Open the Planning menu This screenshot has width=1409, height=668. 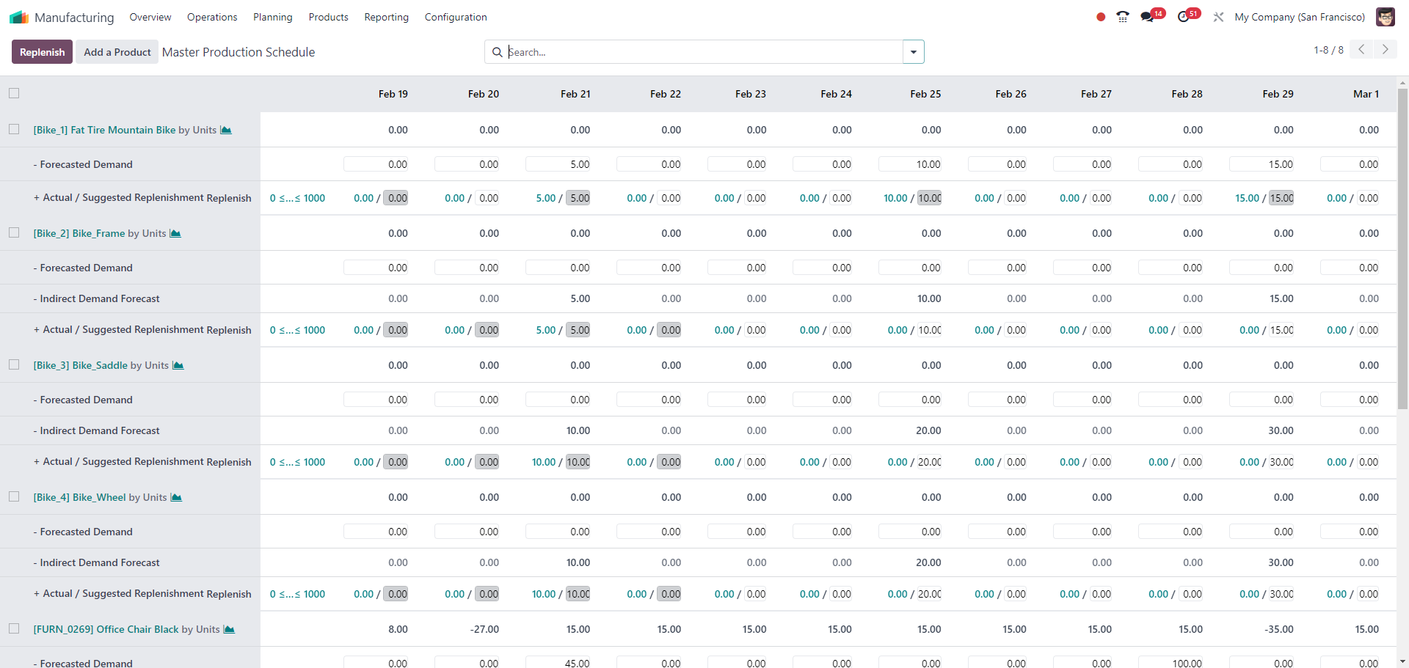coord(273,17)
